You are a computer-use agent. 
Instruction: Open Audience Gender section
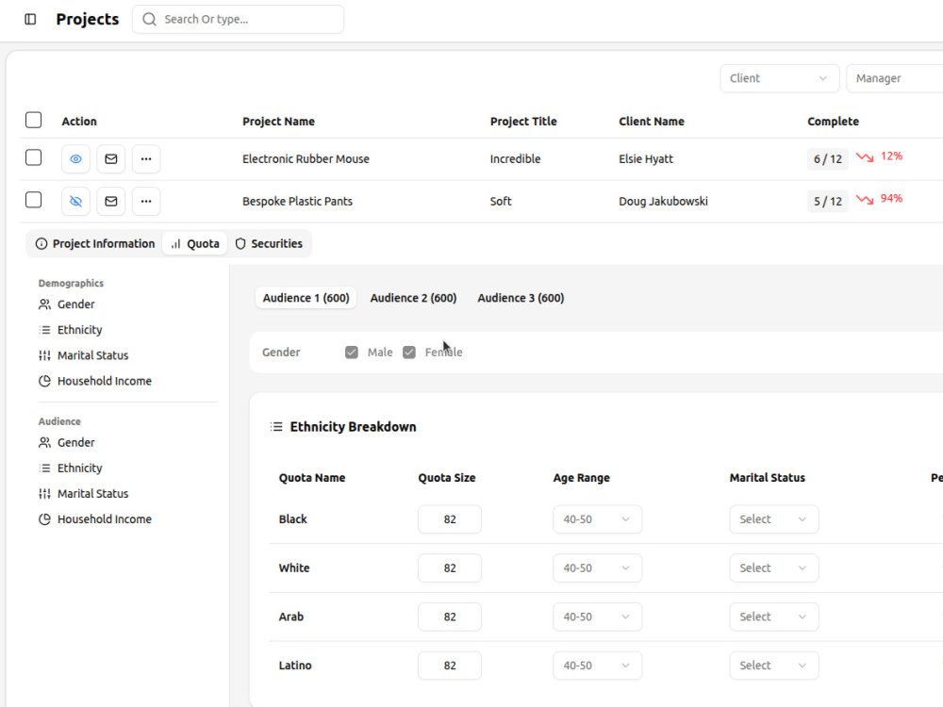(67, 442)
